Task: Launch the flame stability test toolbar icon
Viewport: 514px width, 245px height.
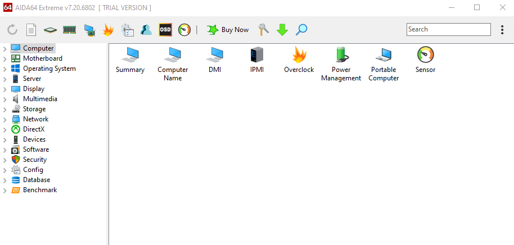Action: point(108,30)
